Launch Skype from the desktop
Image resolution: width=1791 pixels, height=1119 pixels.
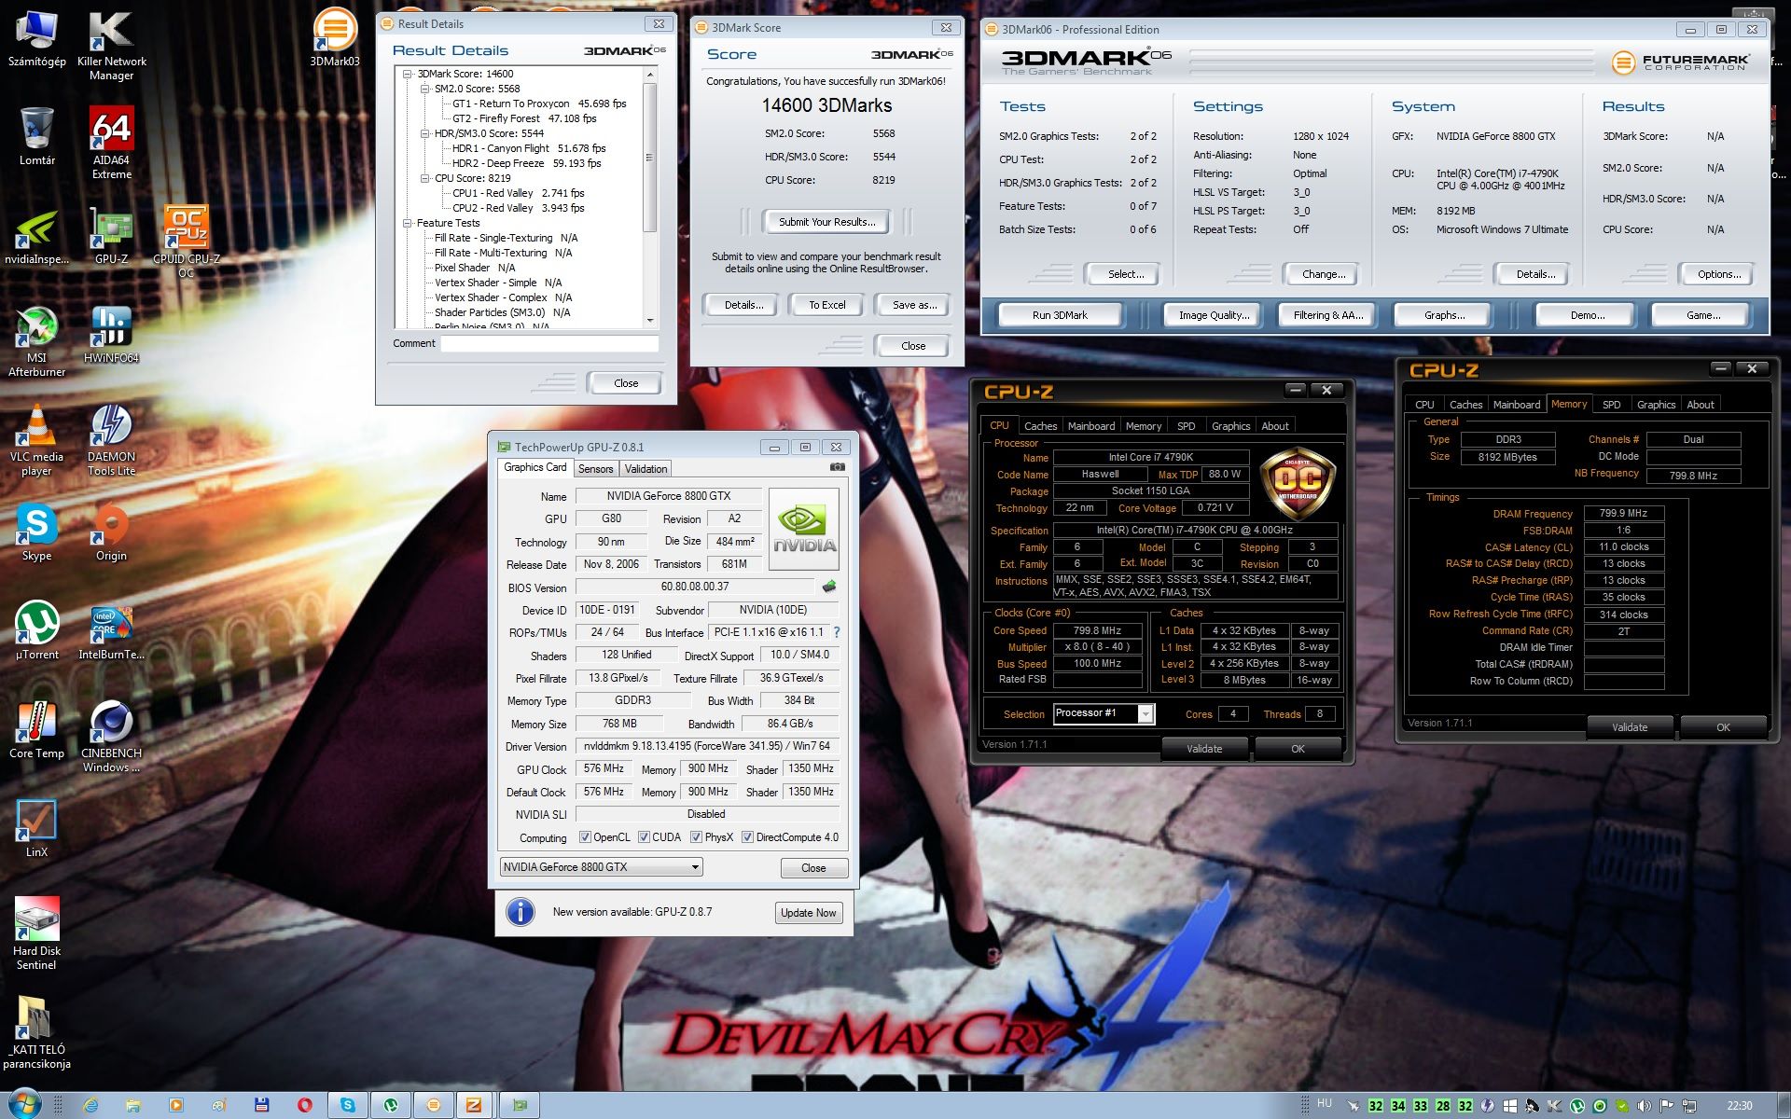coord(36,533)
